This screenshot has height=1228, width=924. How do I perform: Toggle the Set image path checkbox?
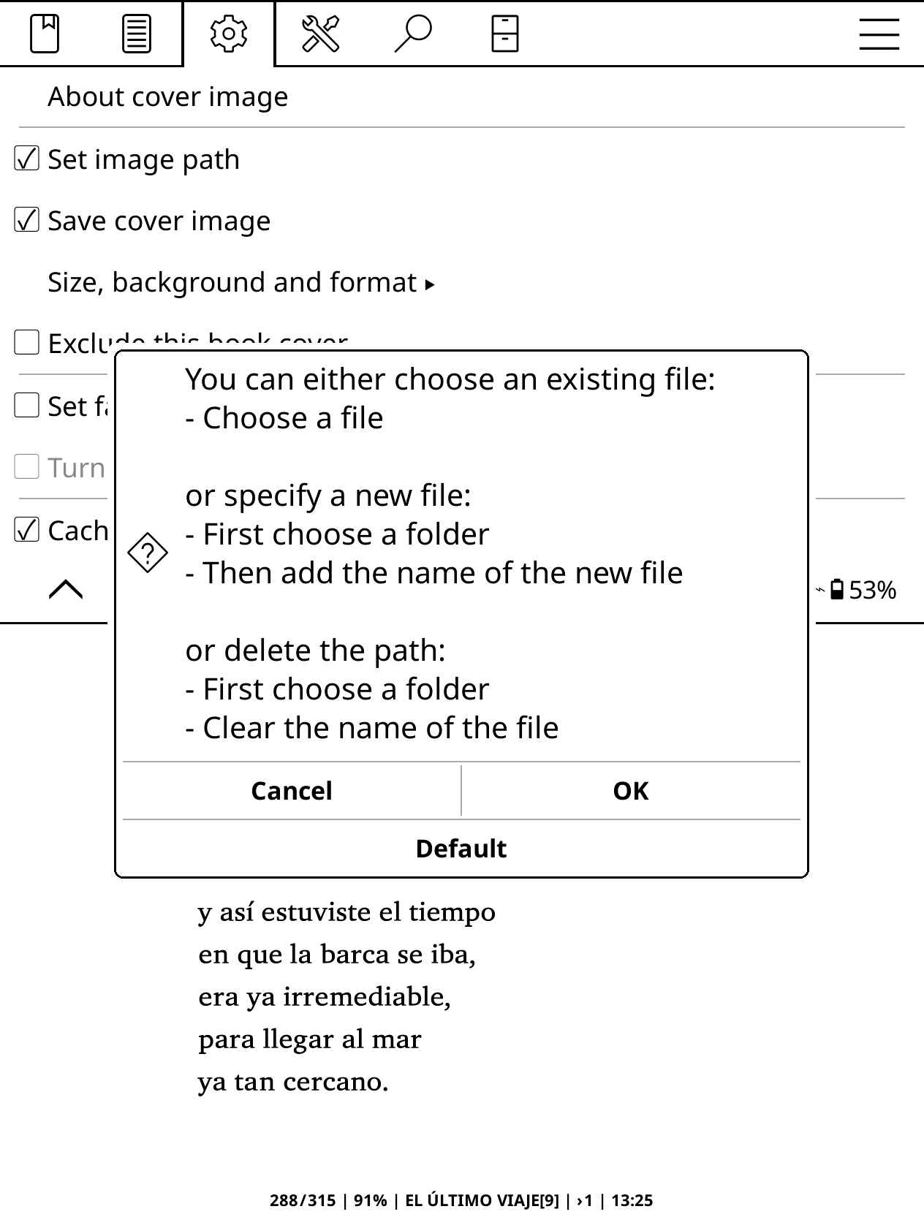coord(27,159)
